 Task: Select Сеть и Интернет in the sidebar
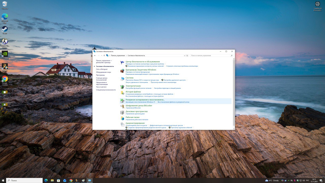[102, 69]
